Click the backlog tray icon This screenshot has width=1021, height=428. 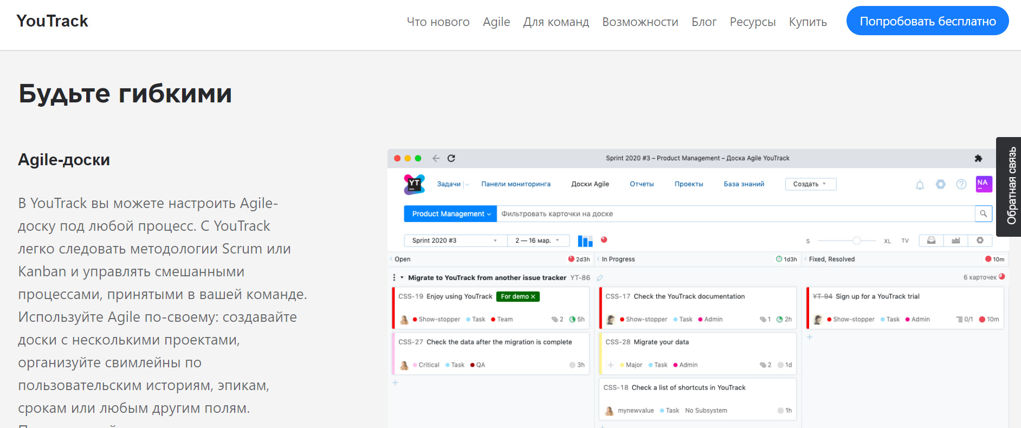931,241
